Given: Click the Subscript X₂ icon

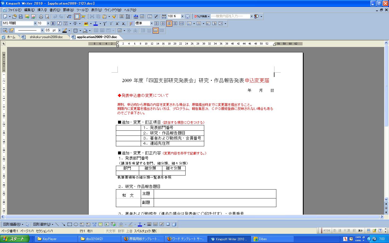Looking at the screenshot, I should pos(123,23).
